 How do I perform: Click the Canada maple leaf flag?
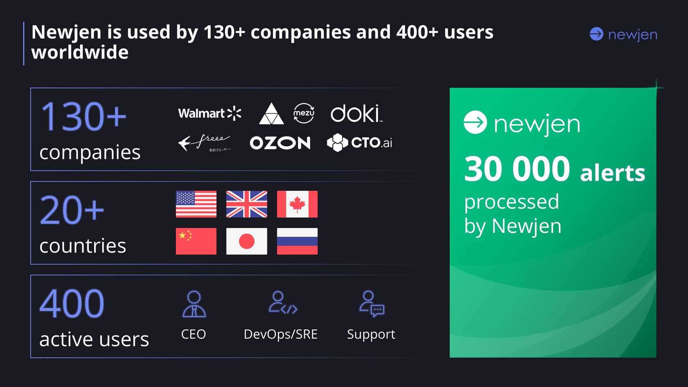pos(297,204)
